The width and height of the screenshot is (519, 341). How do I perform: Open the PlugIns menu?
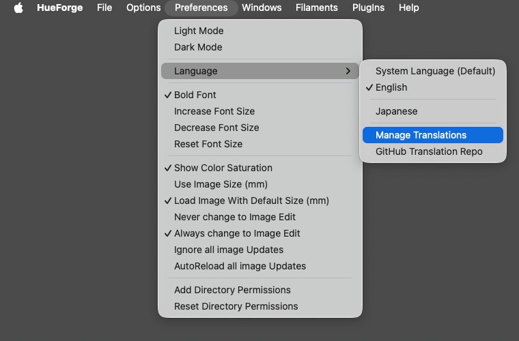coord(368,8)
